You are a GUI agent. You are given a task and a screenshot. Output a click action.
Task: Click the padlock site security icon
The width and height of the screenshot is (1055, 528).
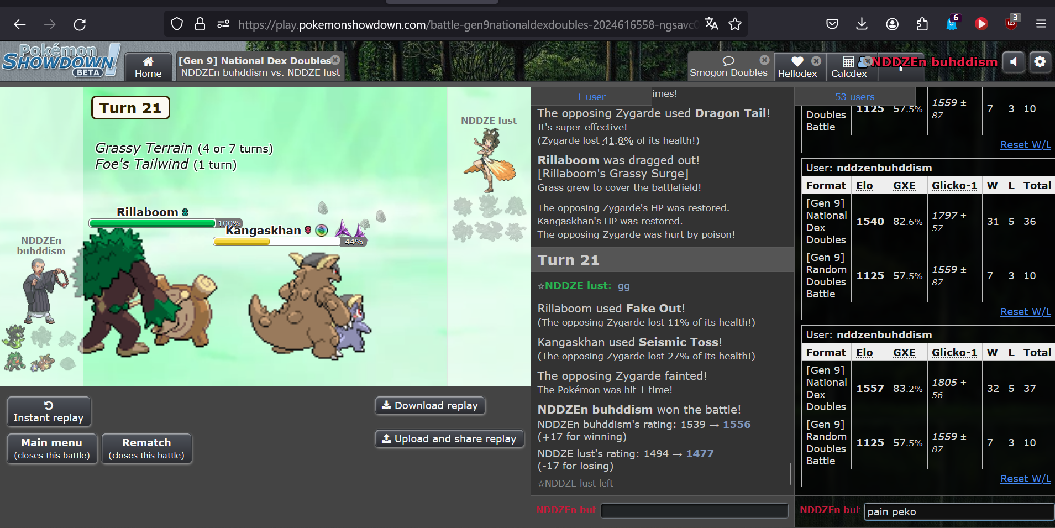pos(200,24)
